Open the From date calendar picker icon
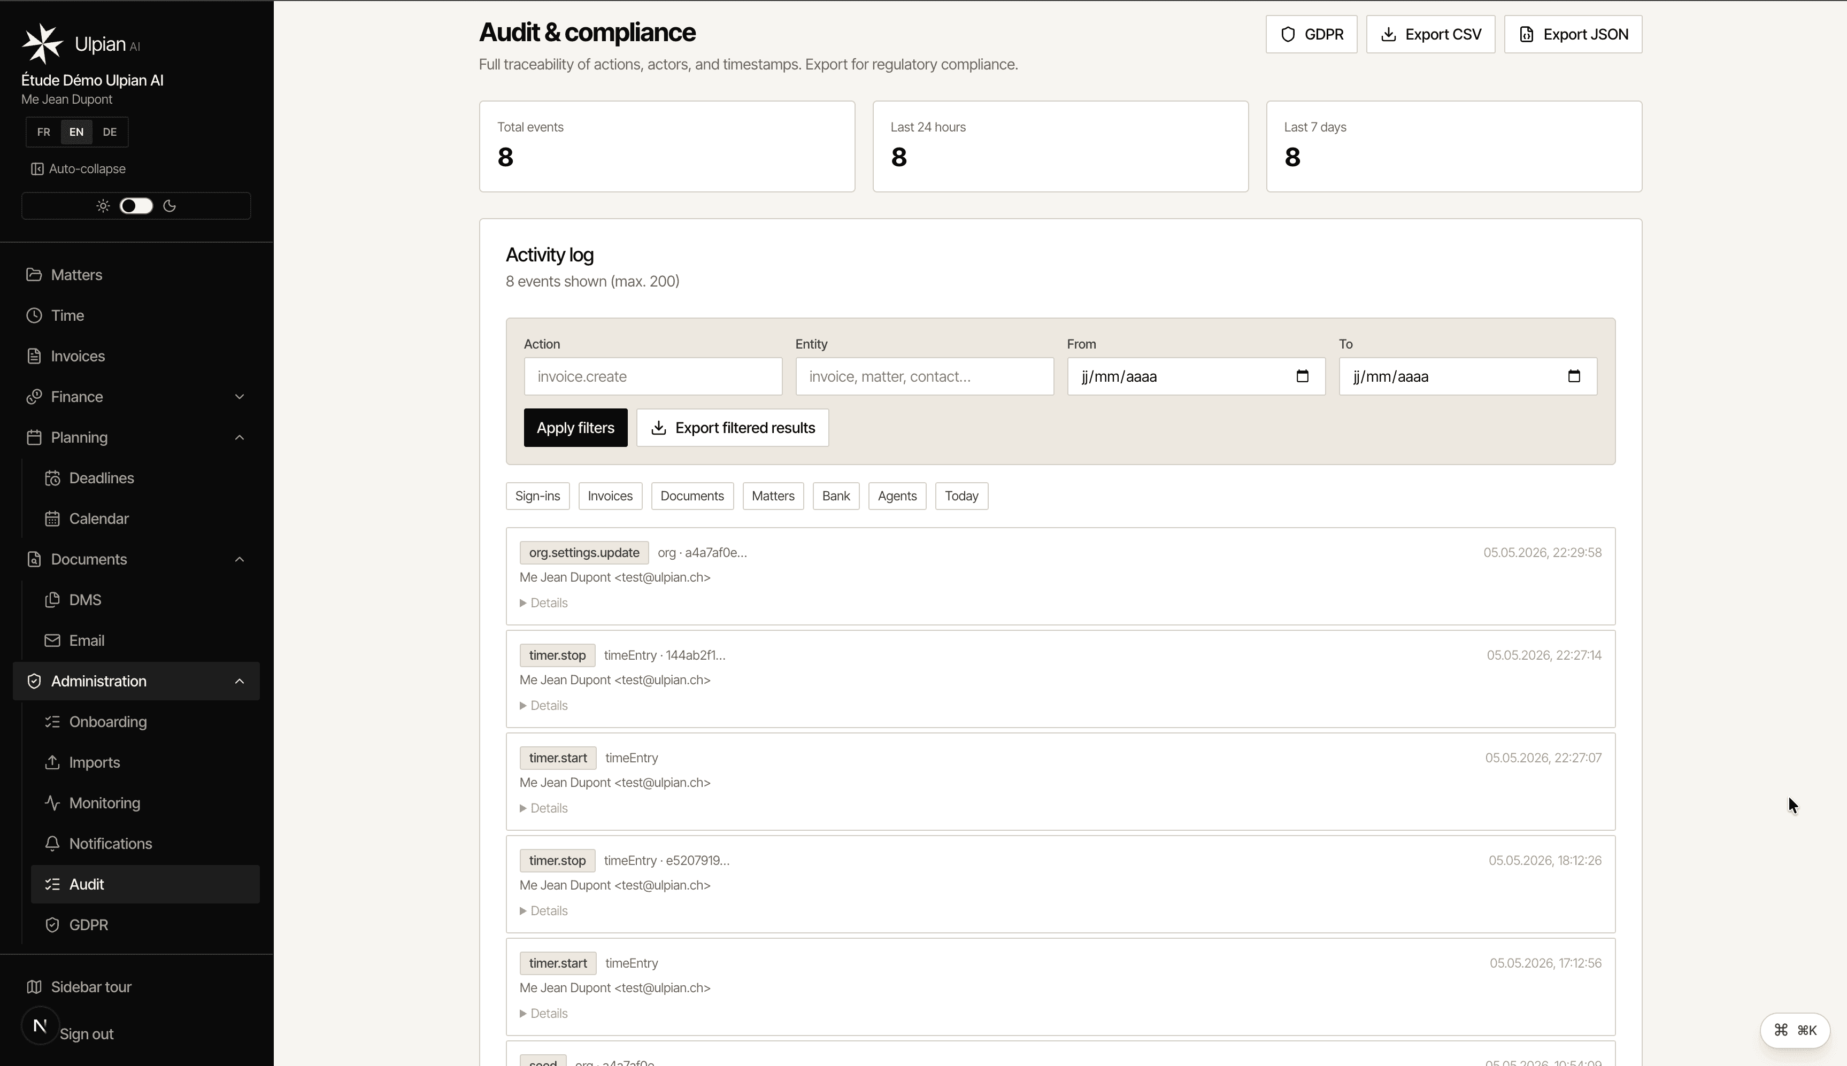 (x=1302, y=376)
